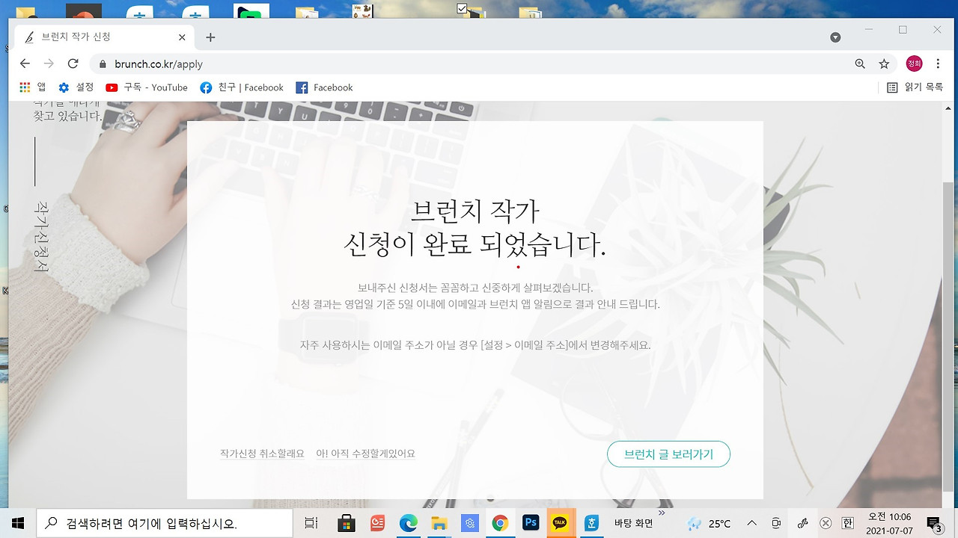Open Microsoft Edge from the taskbar
This screenshot has height=538, width=958.
(x=408, y=522)
